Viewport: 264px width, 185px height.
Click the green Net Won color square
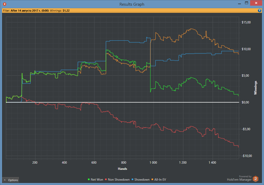pyautogui.click(x=89, y=180)
